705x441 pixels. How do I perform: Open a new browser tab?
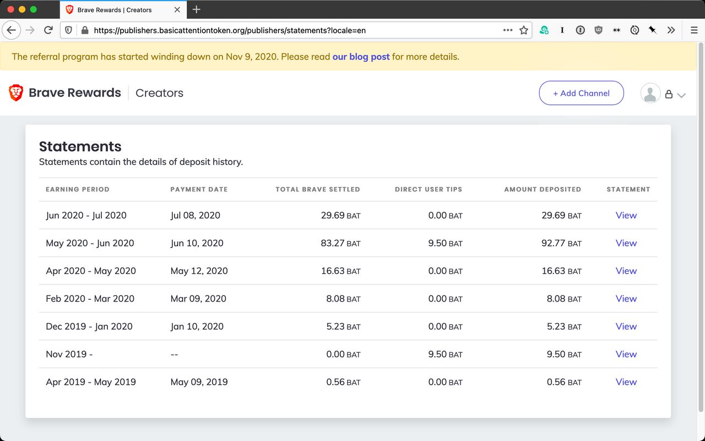point(197,9)
